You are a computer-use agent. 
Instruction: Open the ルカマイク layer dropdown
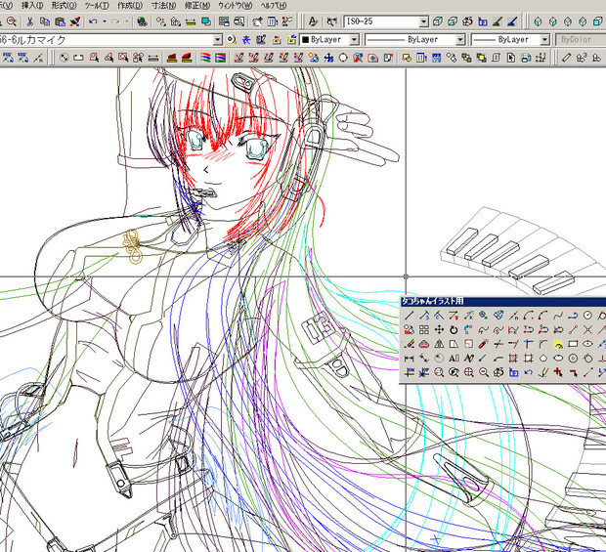[218, 39]
